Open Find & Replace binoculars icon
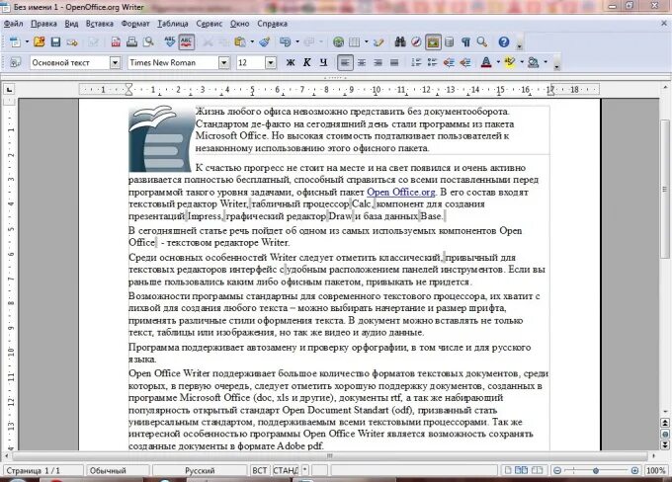672x482 pixels. tap(400, 42)
